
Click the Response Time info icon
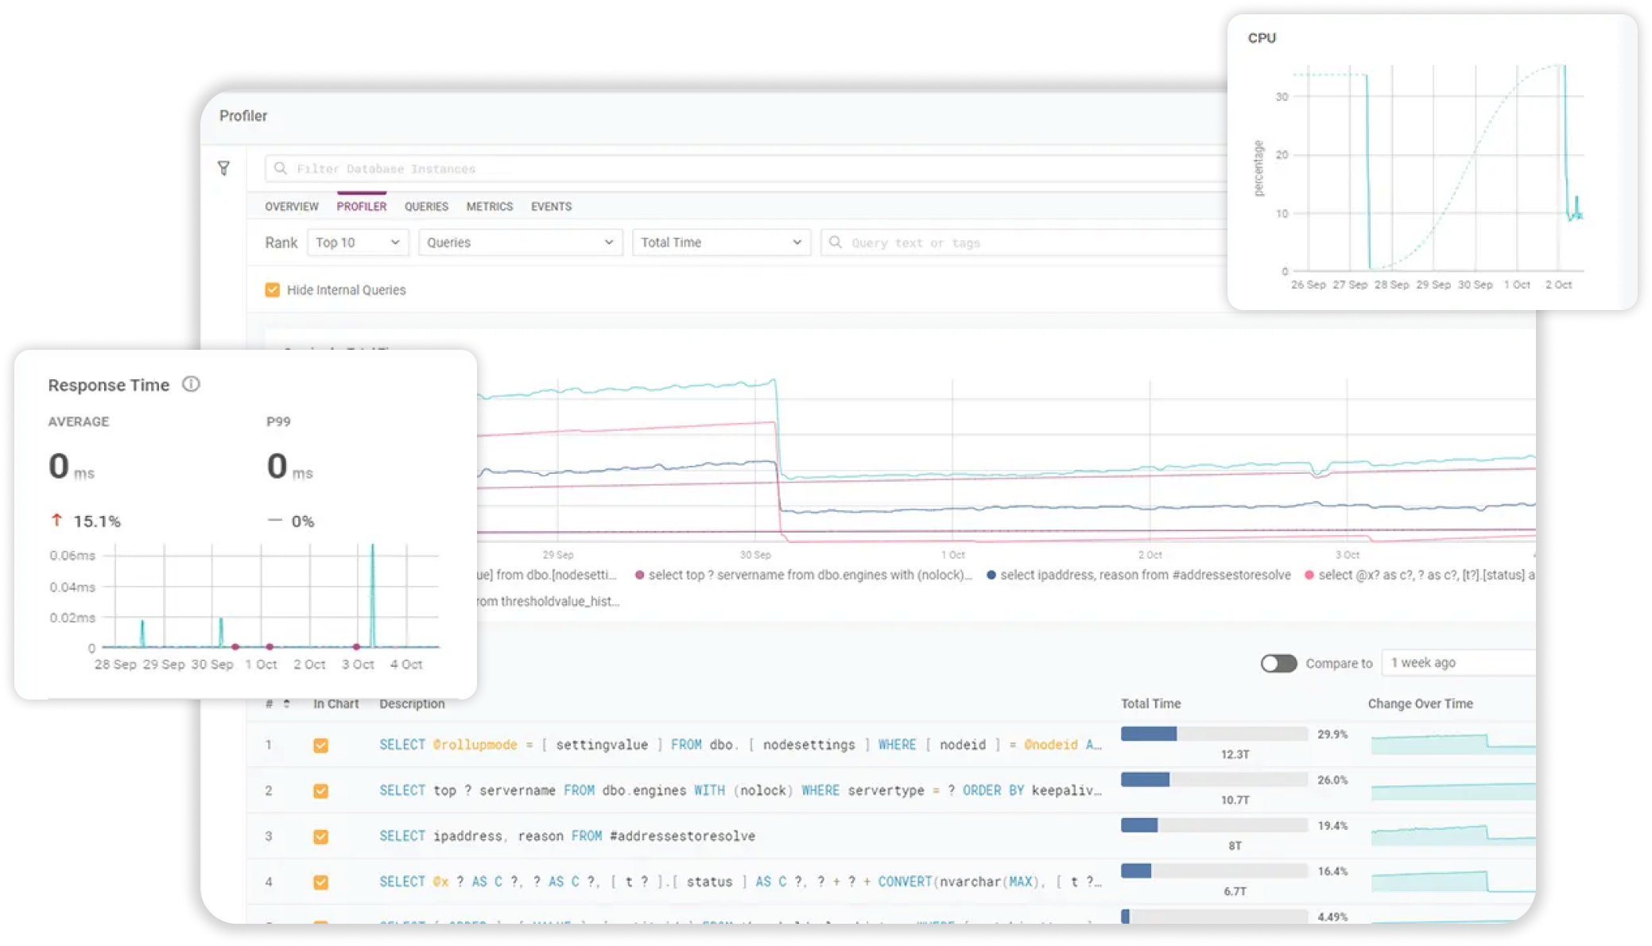click(x=191, y=384)
